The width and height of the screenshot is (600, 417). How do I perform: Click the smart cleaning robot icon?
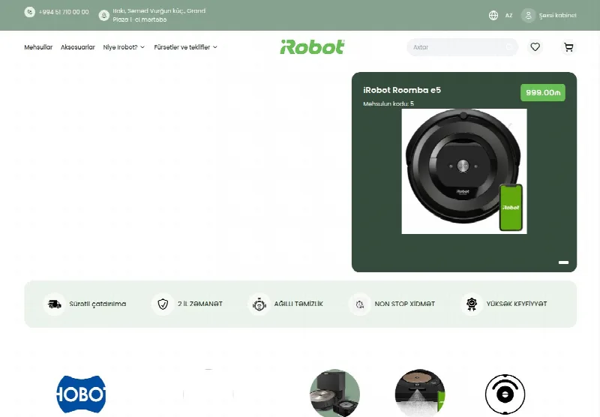coord(259,304)
